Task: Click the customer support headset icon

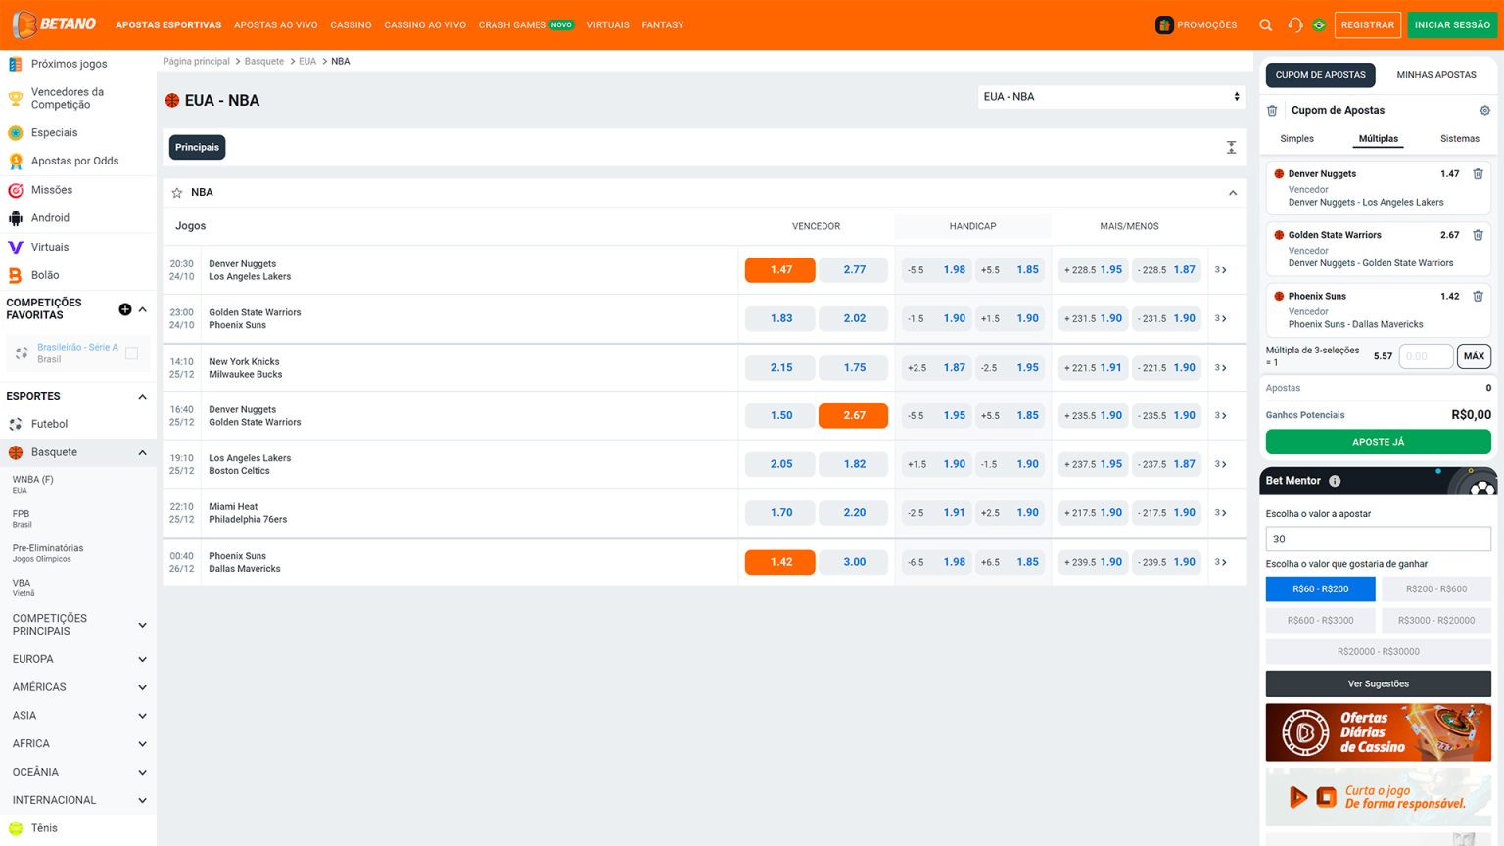Action: 1294,24
